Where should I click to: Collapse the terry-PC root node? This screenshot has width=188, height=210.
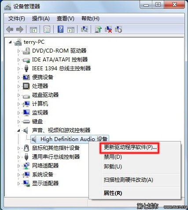click(x=10, y=42)
